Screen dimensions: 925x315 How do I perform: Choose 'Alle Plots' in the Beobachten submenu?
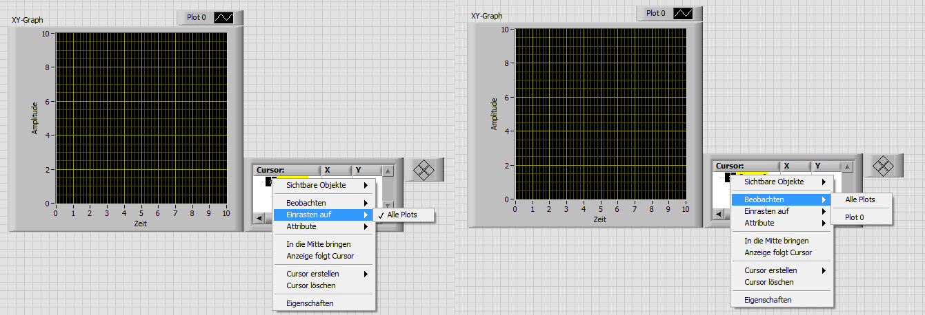click(x=862, y=199)
